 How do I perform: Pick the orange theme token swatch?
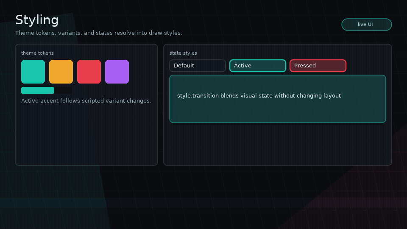point(61,72)
